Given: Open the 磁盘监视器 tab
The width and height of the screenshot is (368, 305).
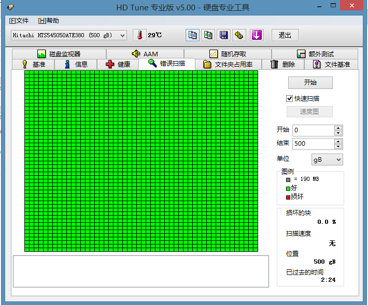Looking at the screenshot, I should (59, 54).
